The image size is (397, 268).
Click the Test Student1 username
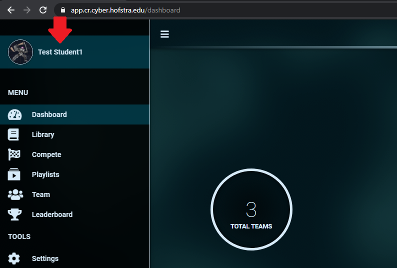[x=60, y=52]
